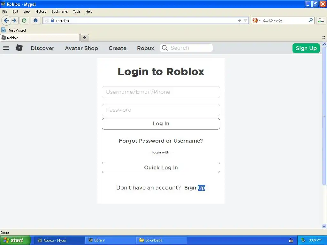327x245 pixels.
Task: Click the padlock site security icon
Action: click(53, 20)
